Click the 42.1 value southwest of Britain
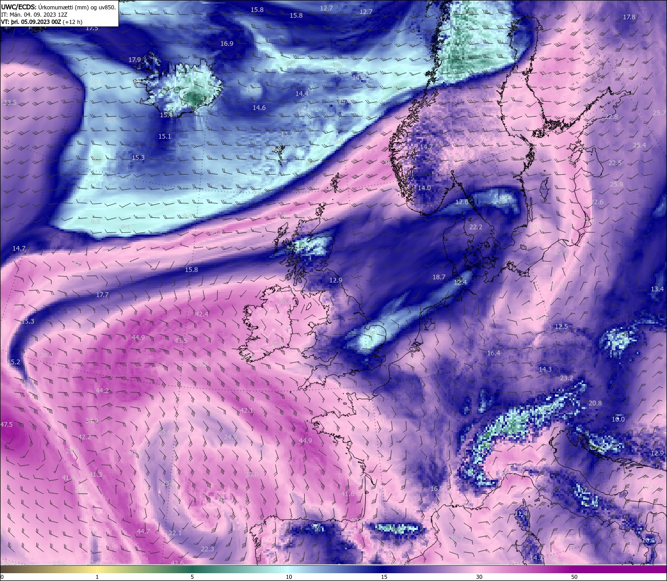This screenshot has height=581, width=667. click(246, 411)
